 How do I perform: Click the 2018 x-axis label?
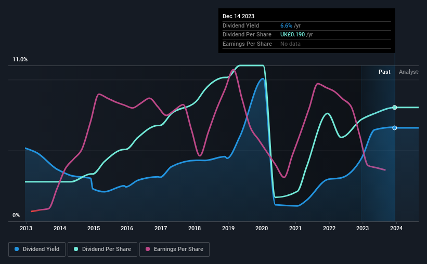point(195,228)
